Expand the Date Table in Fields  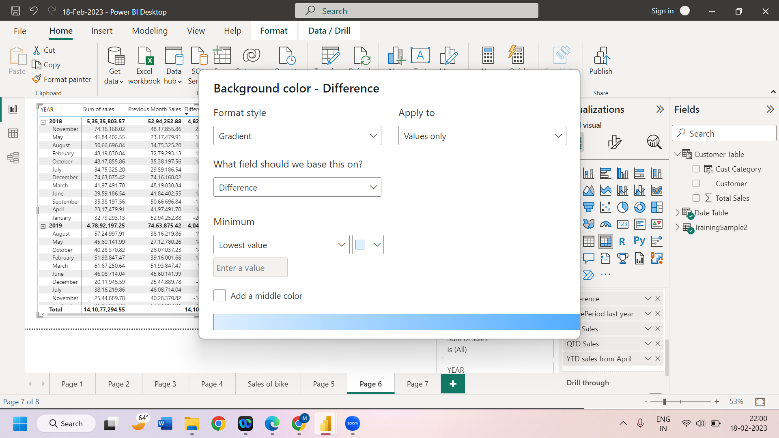677,213
